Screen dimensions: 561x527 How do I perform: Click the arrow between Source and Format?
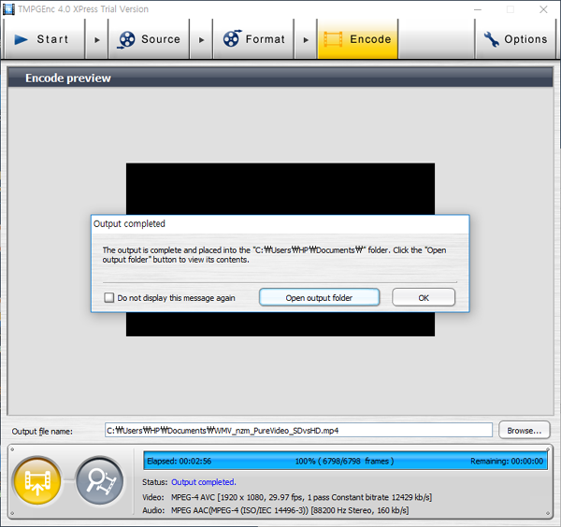click(x=201, y=39)
